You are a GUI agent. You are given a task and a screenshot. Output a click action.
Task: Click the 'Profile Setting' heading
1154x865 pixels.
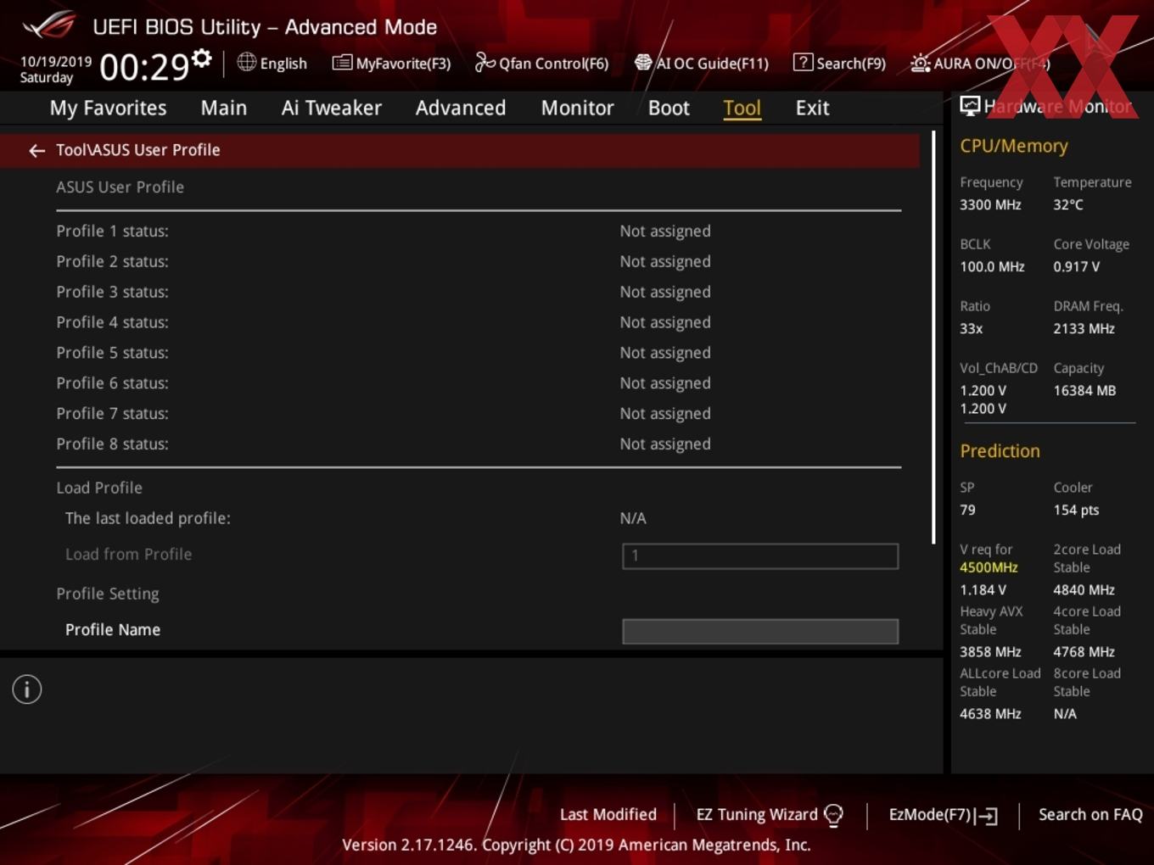coord(108,594)
